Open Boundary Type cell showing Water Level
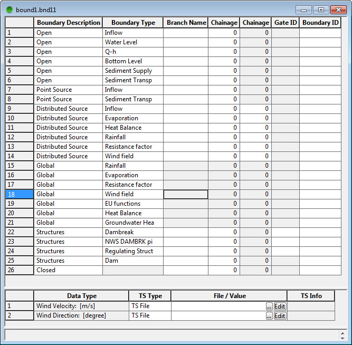352x345 pixels. 133,42
